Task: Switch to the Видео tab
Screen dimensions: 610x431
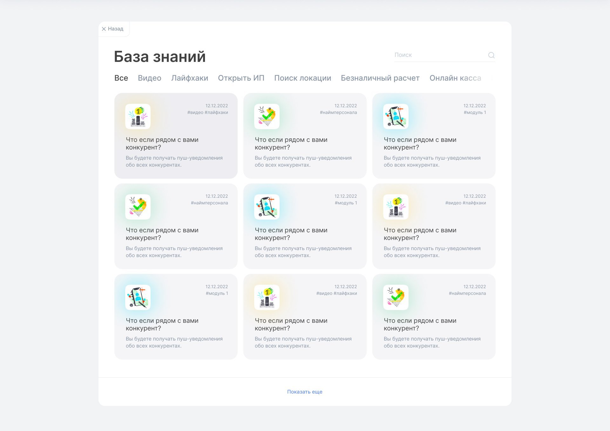Action: (149, 78)
